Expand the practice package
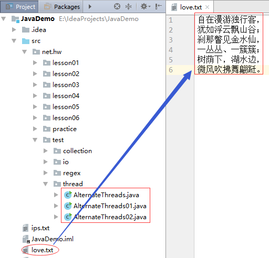The width and height of the screenshot is (269, 258). tap(35, 129)
